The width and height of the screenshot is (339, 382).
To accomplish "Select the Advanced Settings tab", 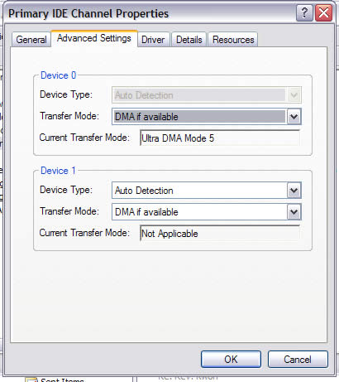I will (x=94, y=38).
